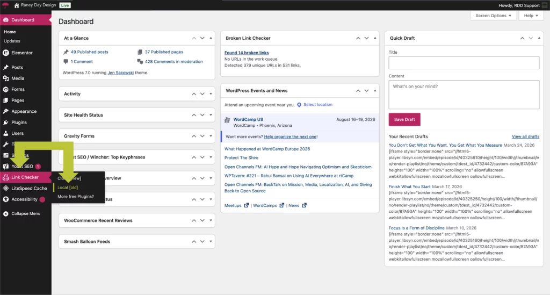Viewport: 550px width, 295px height.
Task: Open the WordCamps external link
Action: pyautogui.click(x=269, y=206)
